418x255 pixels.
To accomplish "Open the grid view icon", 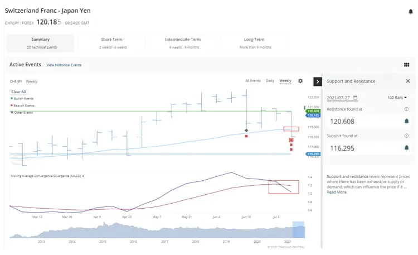I will (406, 65).
